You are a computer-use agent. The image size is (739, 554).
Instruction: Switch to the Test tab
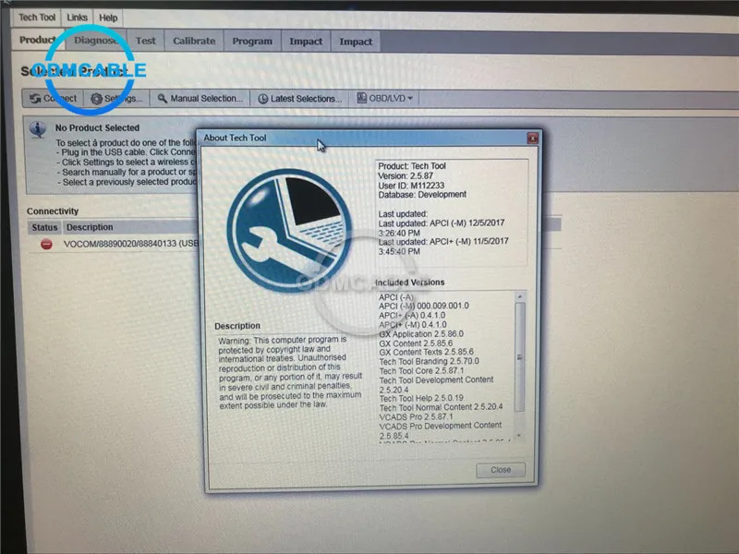click(146, 41)
